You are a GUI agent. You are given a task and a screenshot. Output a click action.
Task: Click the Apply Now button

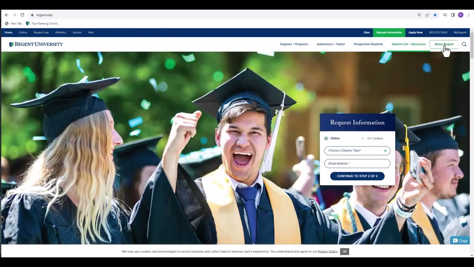point(415,32)
